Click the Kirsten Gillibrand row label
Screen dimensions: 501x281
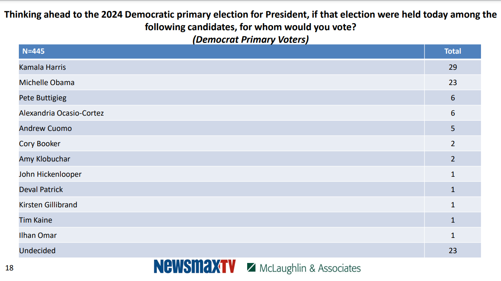point(48,205)
